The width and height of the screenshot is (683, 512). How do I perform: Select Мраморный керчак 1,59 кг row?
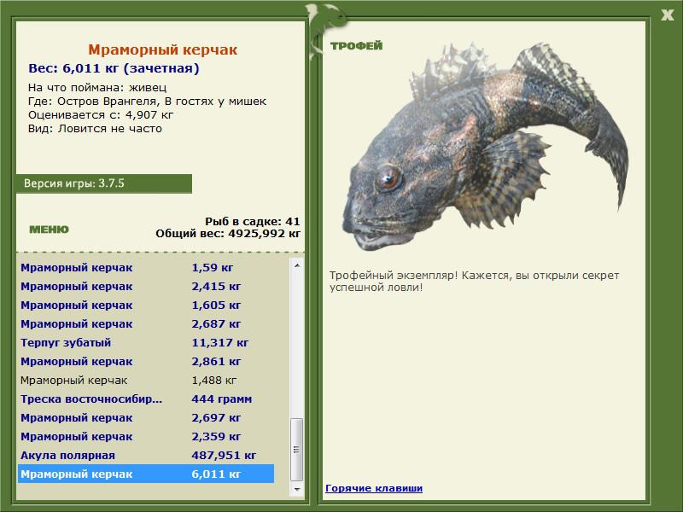tap(146, 268)
